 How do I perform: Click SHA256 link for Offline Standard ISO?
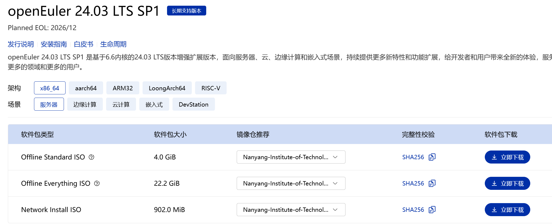413,157
